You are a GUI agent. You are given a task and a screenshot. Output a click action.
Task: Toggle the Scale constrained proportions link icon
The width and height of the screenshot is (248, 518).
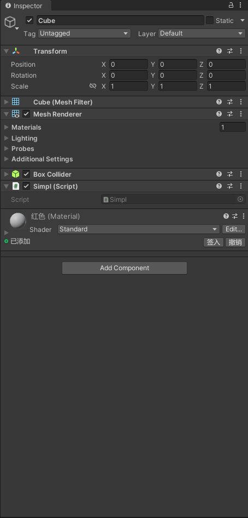(93, 86)
